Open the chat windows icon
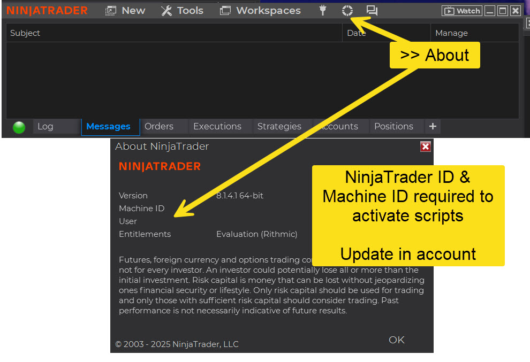 pos(372,10)
